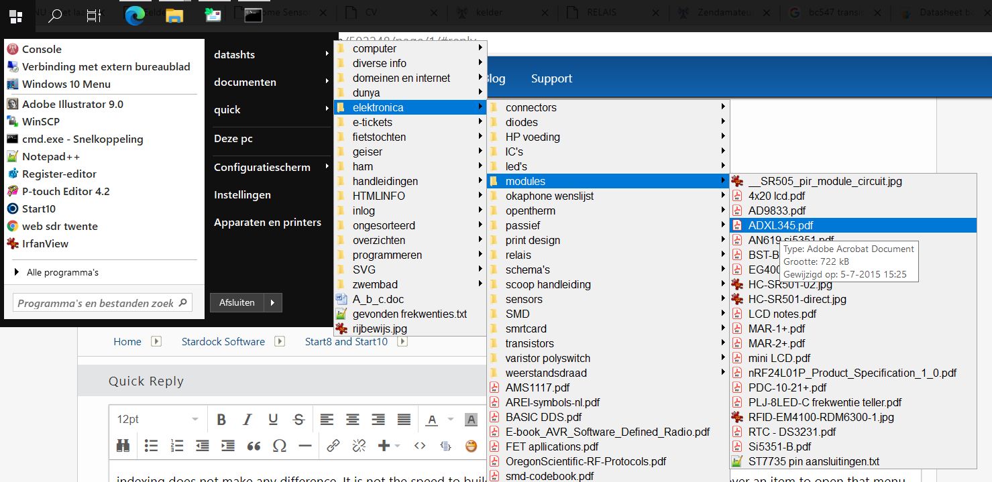Image resolution: width=992 pixels, height=482 pixels.
Task: Open AMS1117.pdf in elektronica folder
Action: [x=608, y=387]
